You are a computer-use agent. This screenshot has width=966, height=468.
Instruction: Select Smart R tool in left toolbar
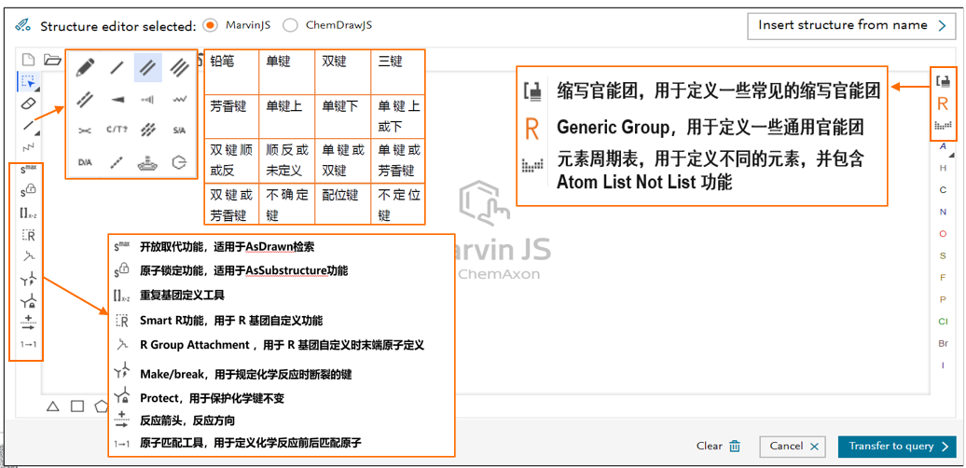click(28, 235)
